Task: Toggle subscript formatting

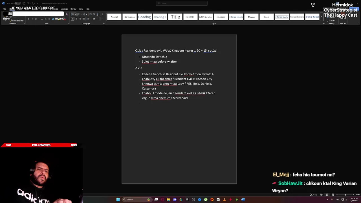Action: 45,19
